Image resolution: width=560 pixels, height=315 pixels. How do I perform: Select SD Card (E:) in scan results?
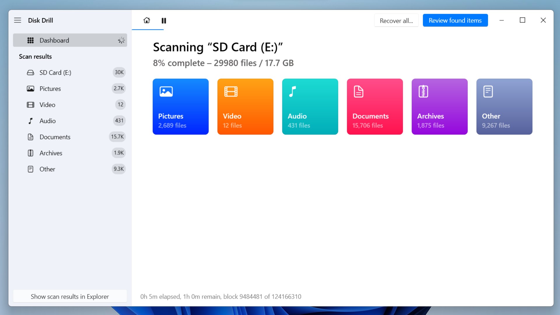55,72
